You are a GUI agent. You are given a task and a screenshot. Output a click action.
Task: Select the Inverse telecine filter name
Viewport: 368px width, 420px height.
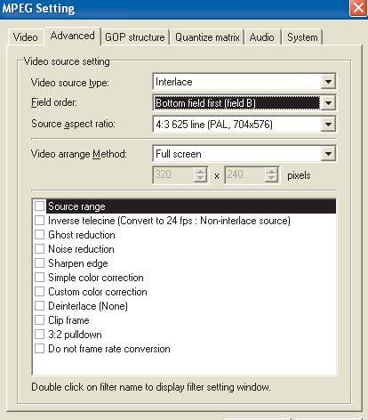point(169,221)
